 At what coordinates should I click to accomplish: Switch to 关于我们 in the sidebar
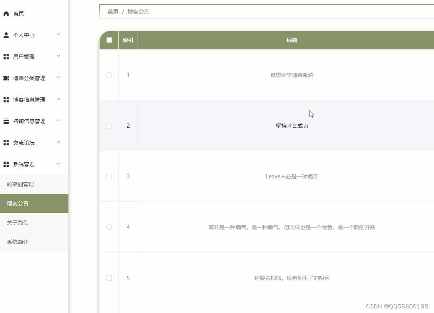coord(17,222)
